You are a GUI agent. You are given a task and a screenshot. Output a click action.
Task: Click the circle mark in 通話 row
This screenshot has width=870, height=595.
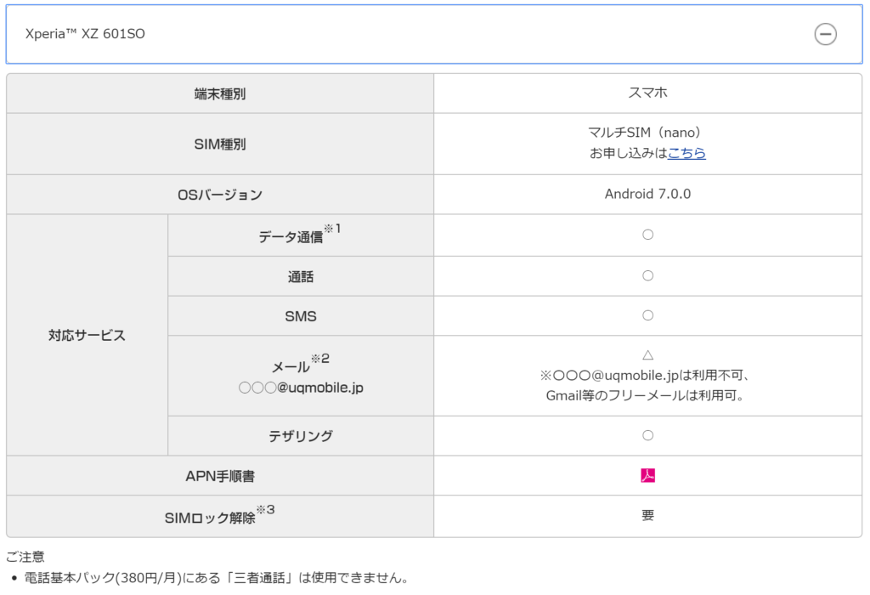tap(647, 276)
